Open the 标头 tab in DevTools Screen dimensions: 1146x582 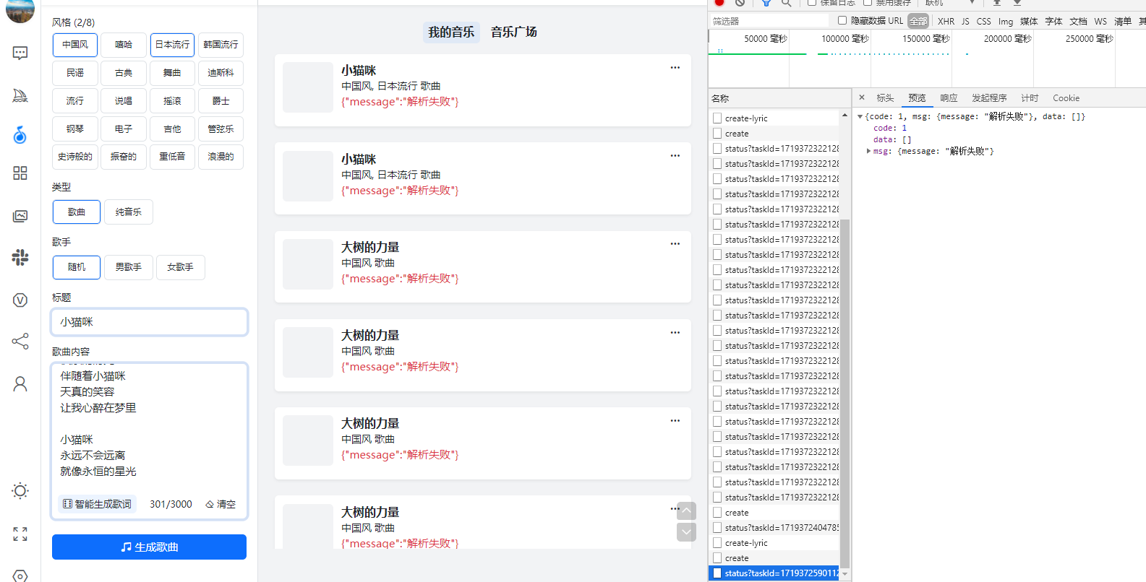(x=885, y=98)
